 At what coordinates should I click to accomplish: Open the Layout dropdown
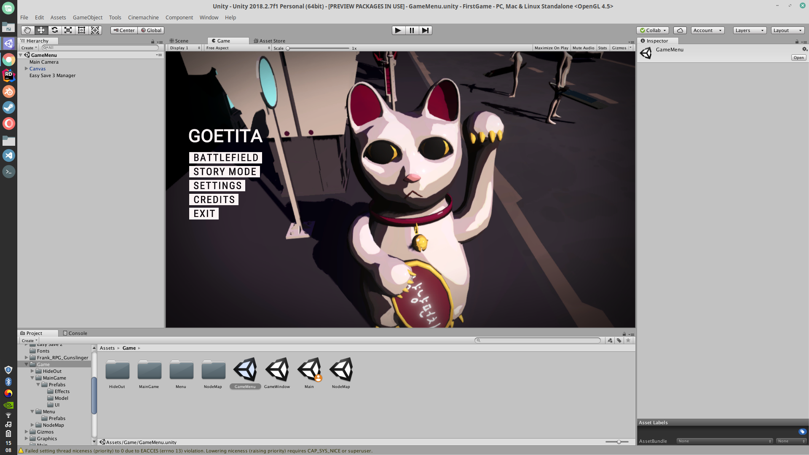point(788,30)
